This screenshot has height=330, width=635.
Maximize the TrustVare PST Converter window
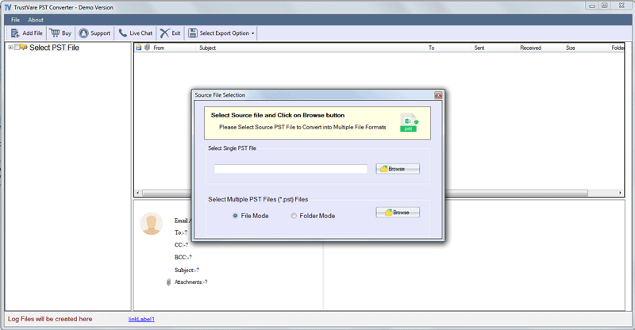605,6
